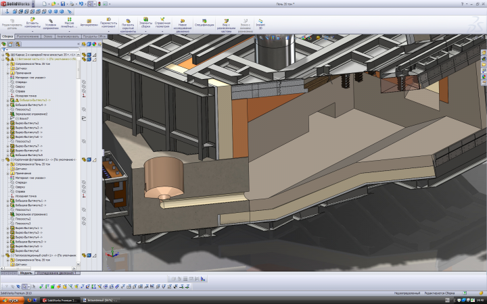Open the Анализировать ribbon tab
Image resolution: width=487 pixels, height=304 pixels.
click(68, 36)
